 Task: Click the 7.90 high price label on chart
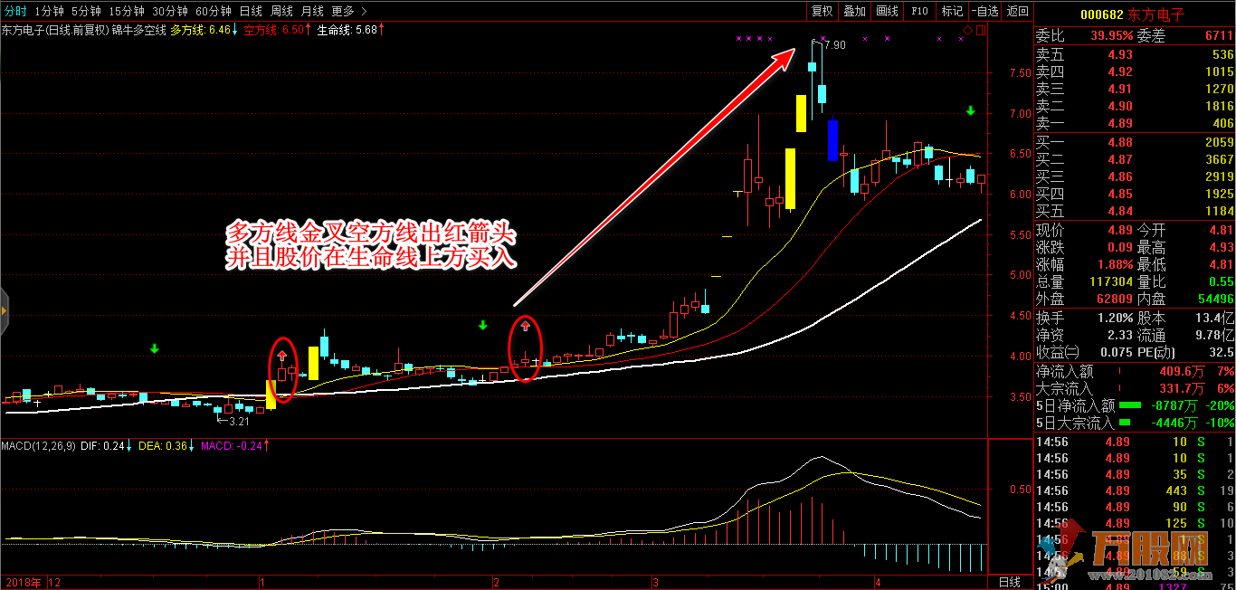click(835, 45)
